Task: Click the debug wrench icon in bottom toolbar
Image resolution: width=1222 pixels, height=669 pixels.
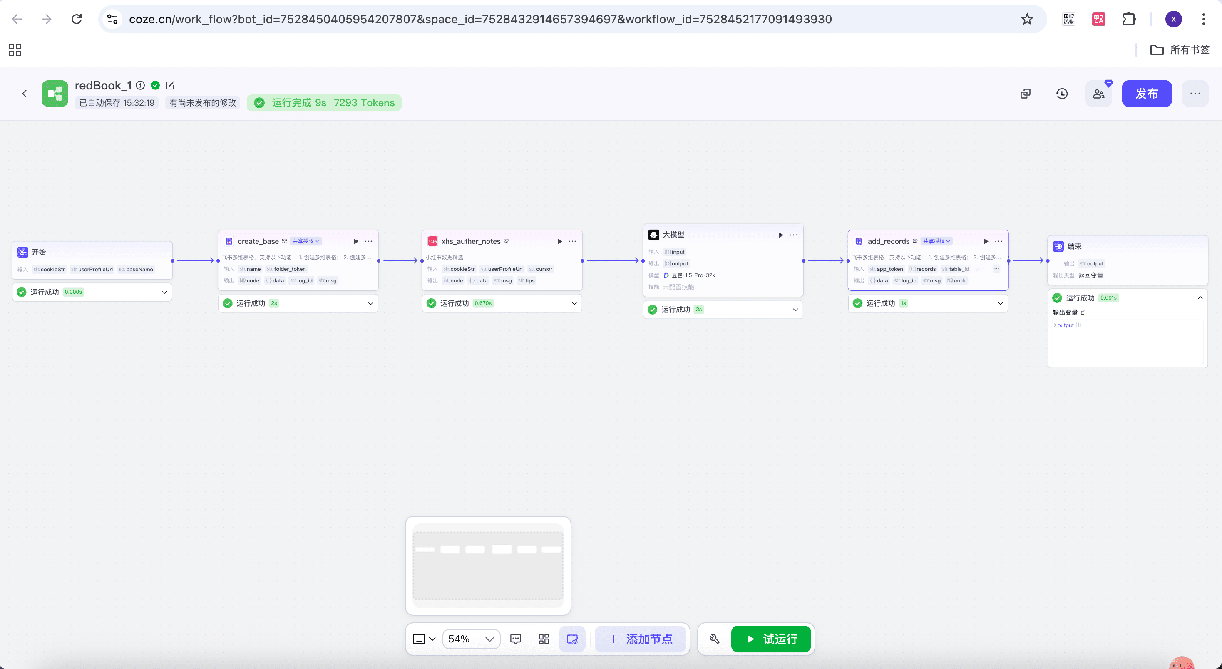Action: [714, 639]
